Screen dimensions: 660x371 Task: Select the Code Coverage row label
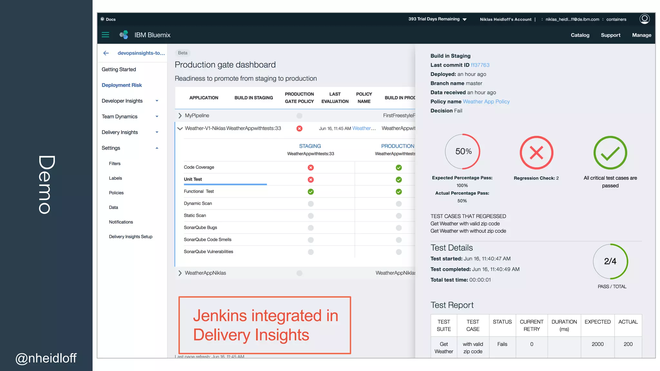199,167
